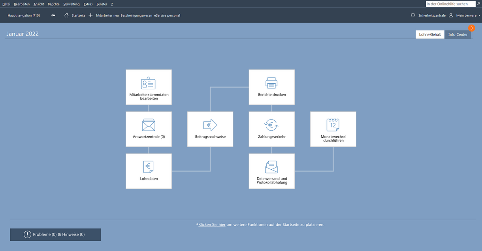Screen dimensions: 482x251
Task: Open the Beitragsnachweise arrow tile
Action: [x=210, y=129]
